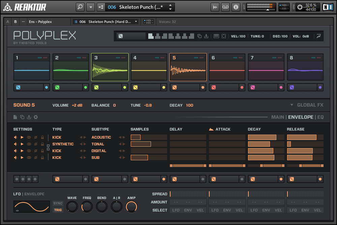
Task: Randomize all sounds with global dice
Action: [x=121, y=36]
